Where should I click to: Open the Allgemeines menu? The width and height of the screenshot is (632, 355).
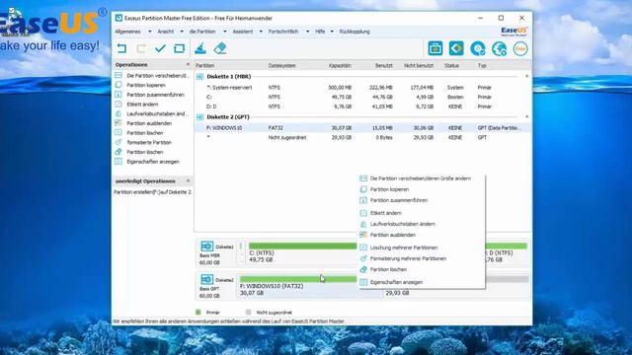click(127, 32)
